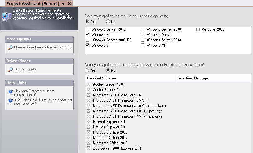Select Yes for required software question

[87, 70]
